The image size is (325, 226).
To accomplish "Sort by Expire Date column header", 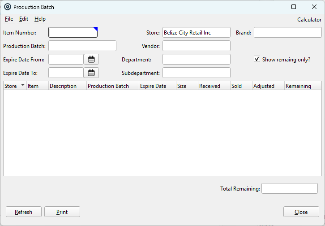I will click(158, 86).
